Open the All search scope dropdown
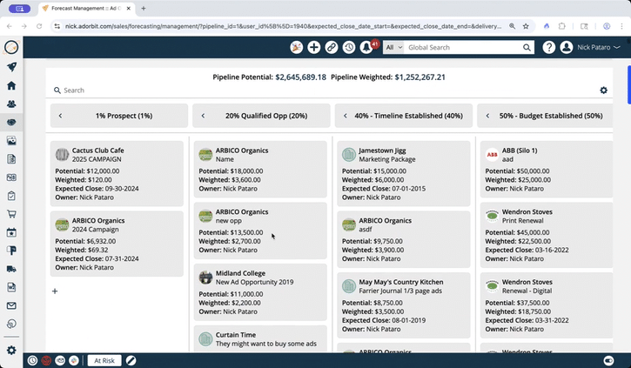This screenshot has height=368, width=631. tap(393, 48)
